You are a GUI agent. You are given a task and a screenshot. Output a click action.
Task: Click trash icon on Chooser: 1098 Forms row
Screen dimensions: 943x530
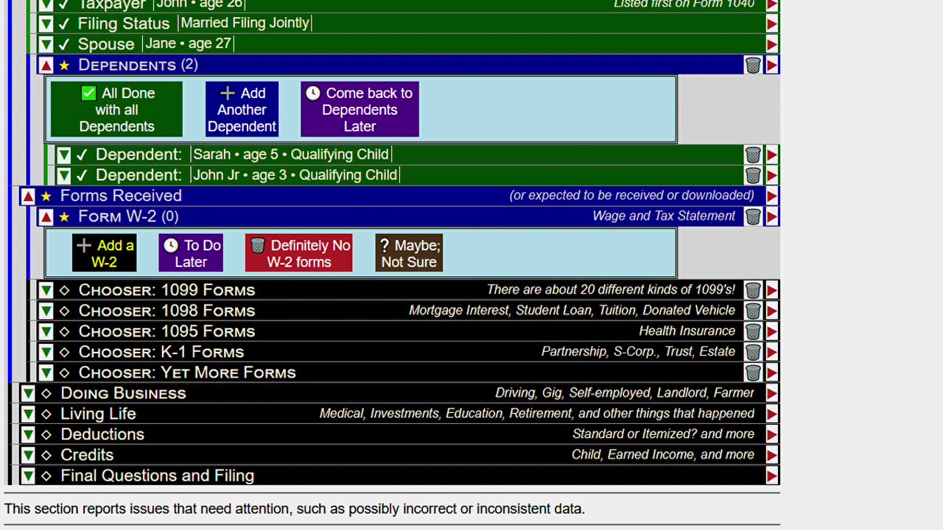(x=752, y=311)
